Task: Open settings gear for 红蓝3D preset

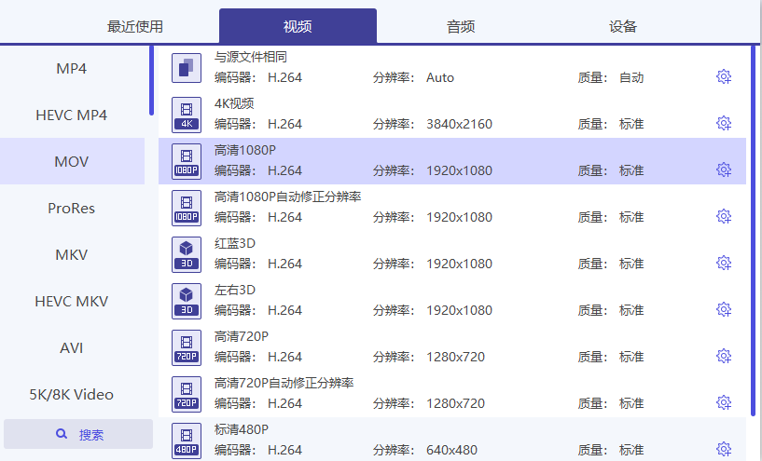Action: pyautogui.click(x=724, y=263)
